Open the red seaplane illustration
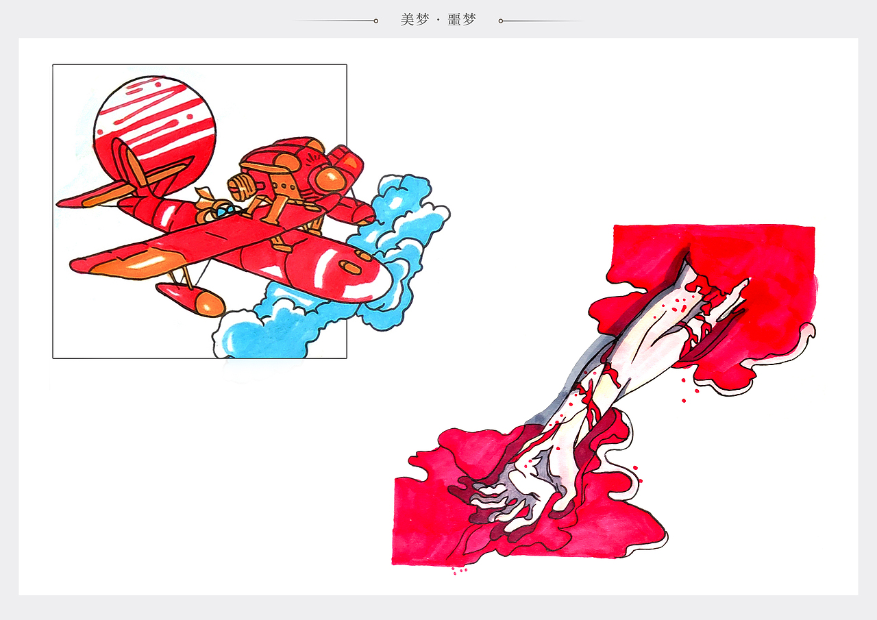Screen dimensions: 877x620 tap(251, 212)
